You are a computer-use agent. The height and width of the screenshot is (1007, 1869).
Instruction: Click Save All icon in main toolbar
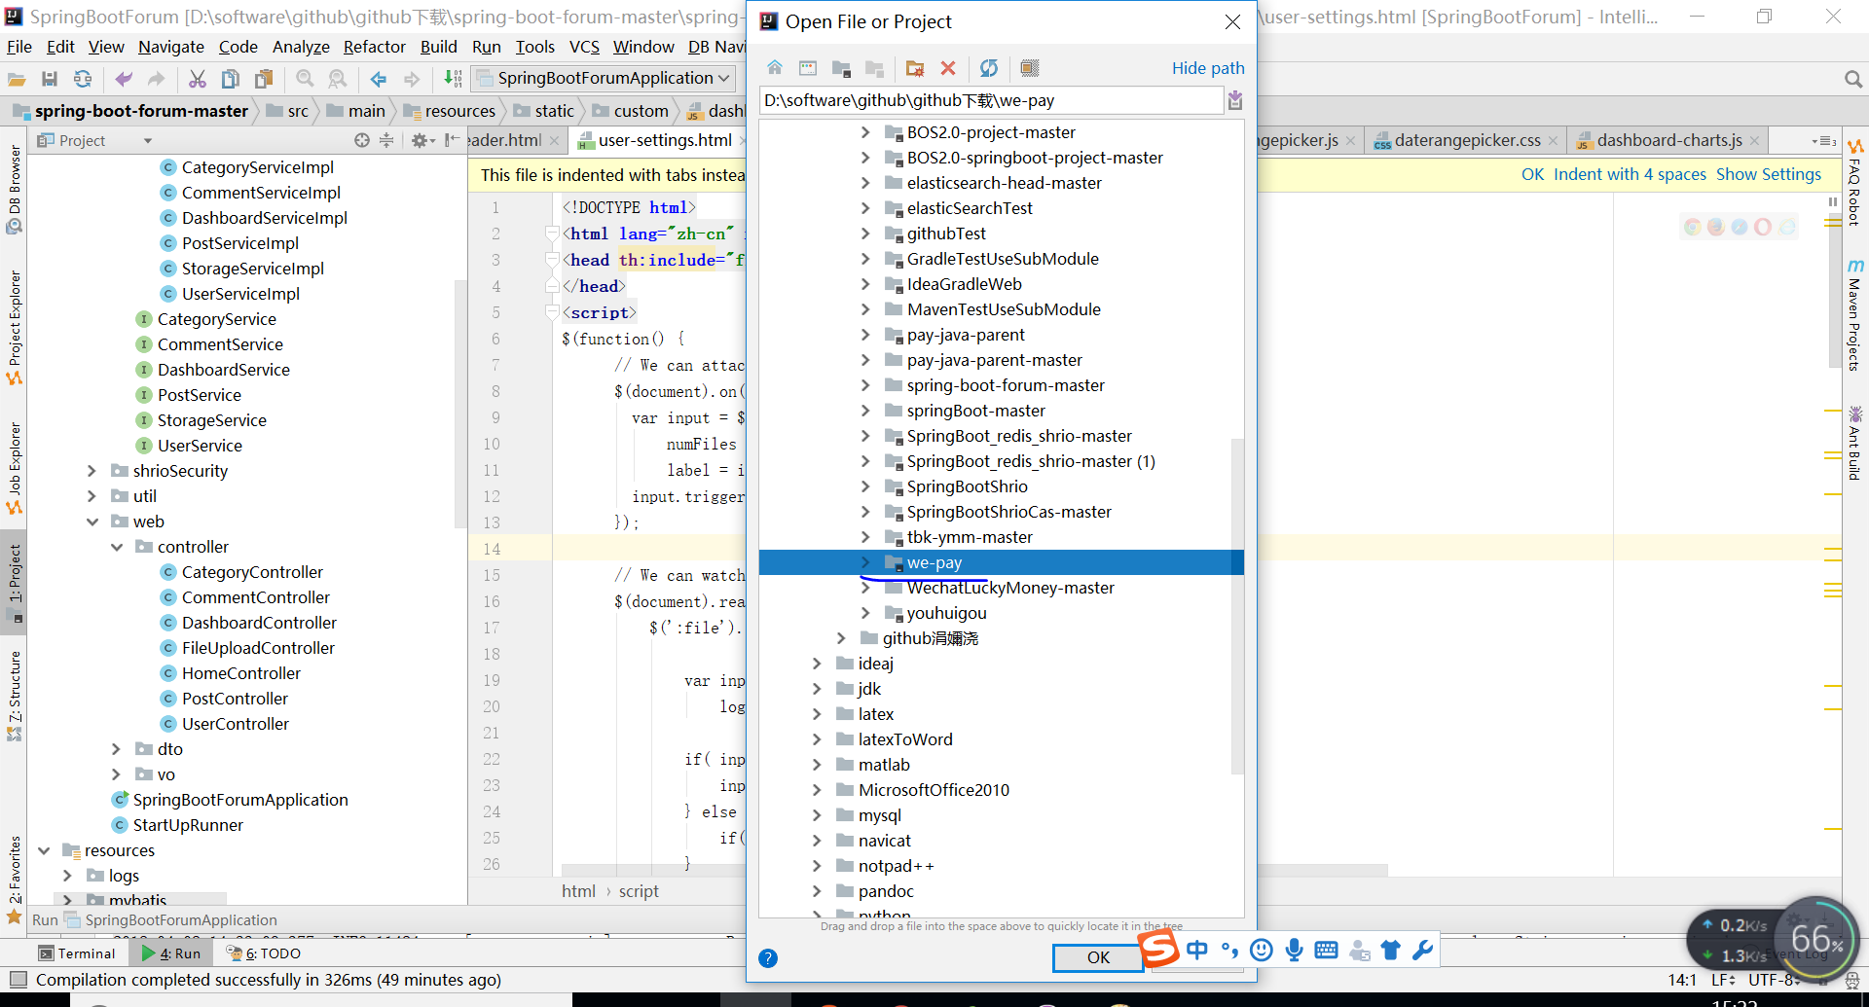point(50,79)
